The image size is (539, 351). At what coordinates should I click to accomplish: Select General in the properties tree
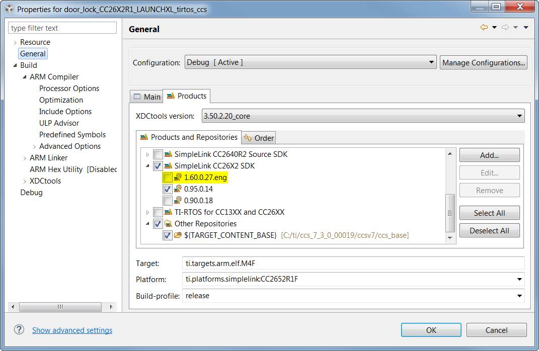pyautogui.click(x=33, y=54)
